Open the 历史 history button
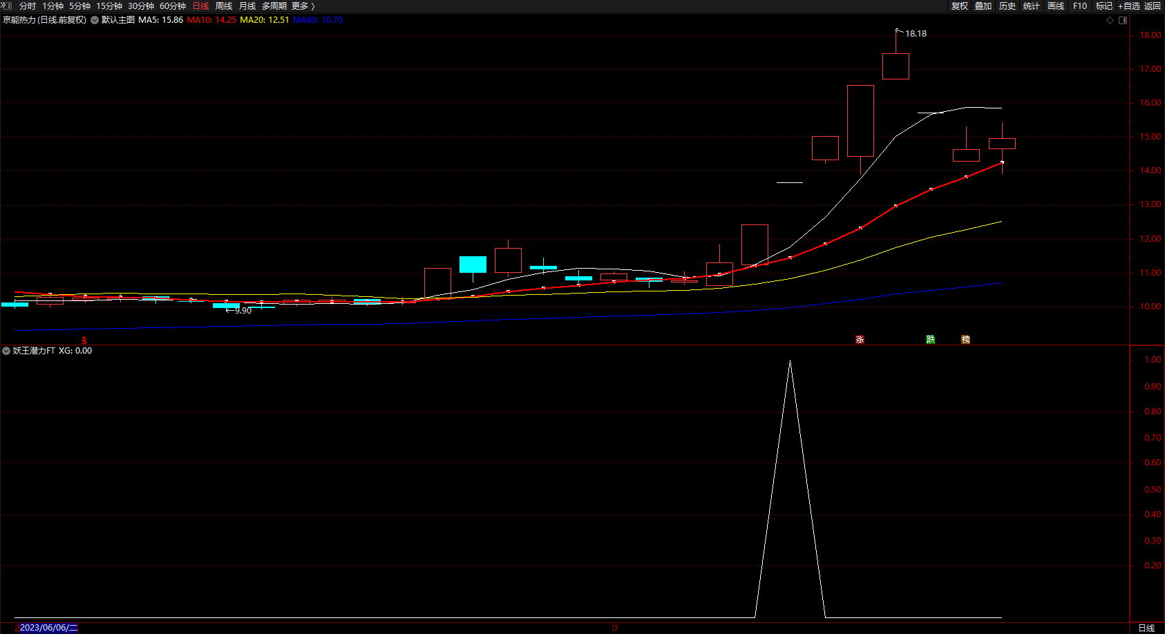Image resolution: width=1165 pixels, height=634 pixels. [x=1007, y=6]
